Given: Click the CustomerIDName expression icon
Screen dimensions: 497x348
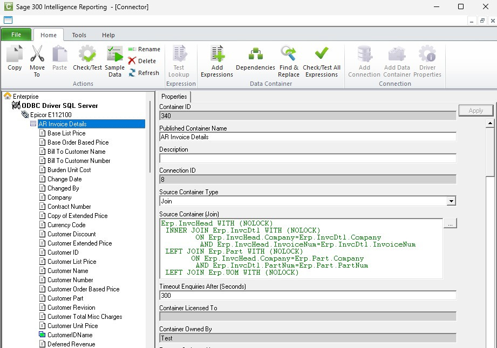Looking at the screenshot, I should tap(42, 335).
